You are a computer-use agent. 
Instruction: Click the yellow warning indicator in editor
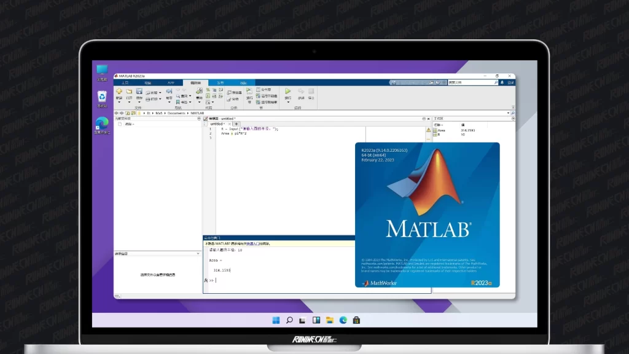[428, 130]
